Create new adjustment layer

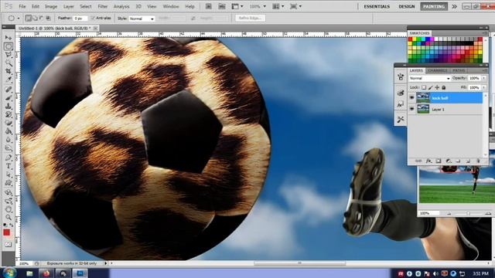(449, 161)
